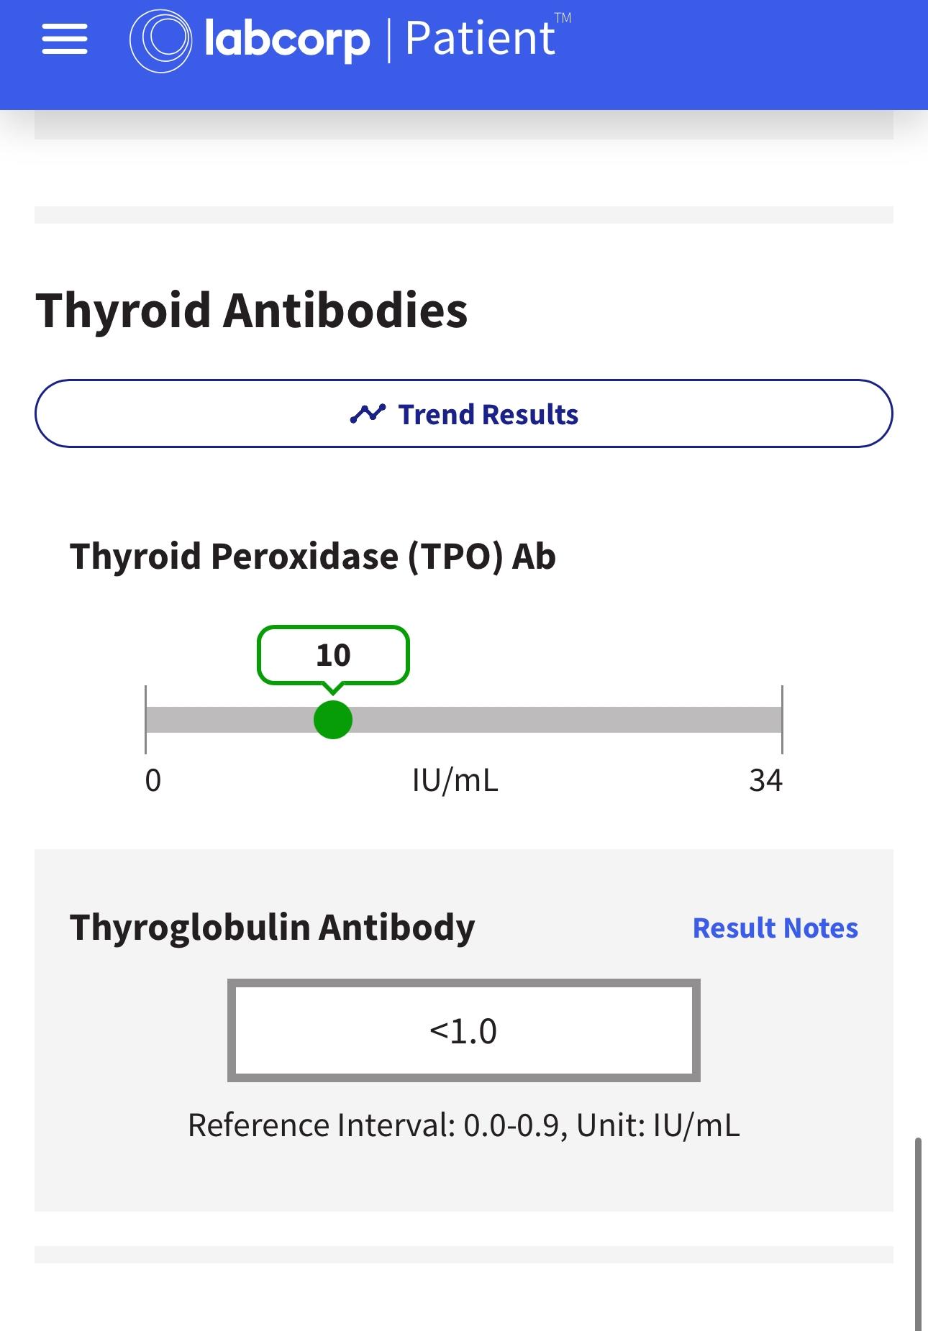Click the <1.0 Thyroglobulin result box

click(463, 1030)
